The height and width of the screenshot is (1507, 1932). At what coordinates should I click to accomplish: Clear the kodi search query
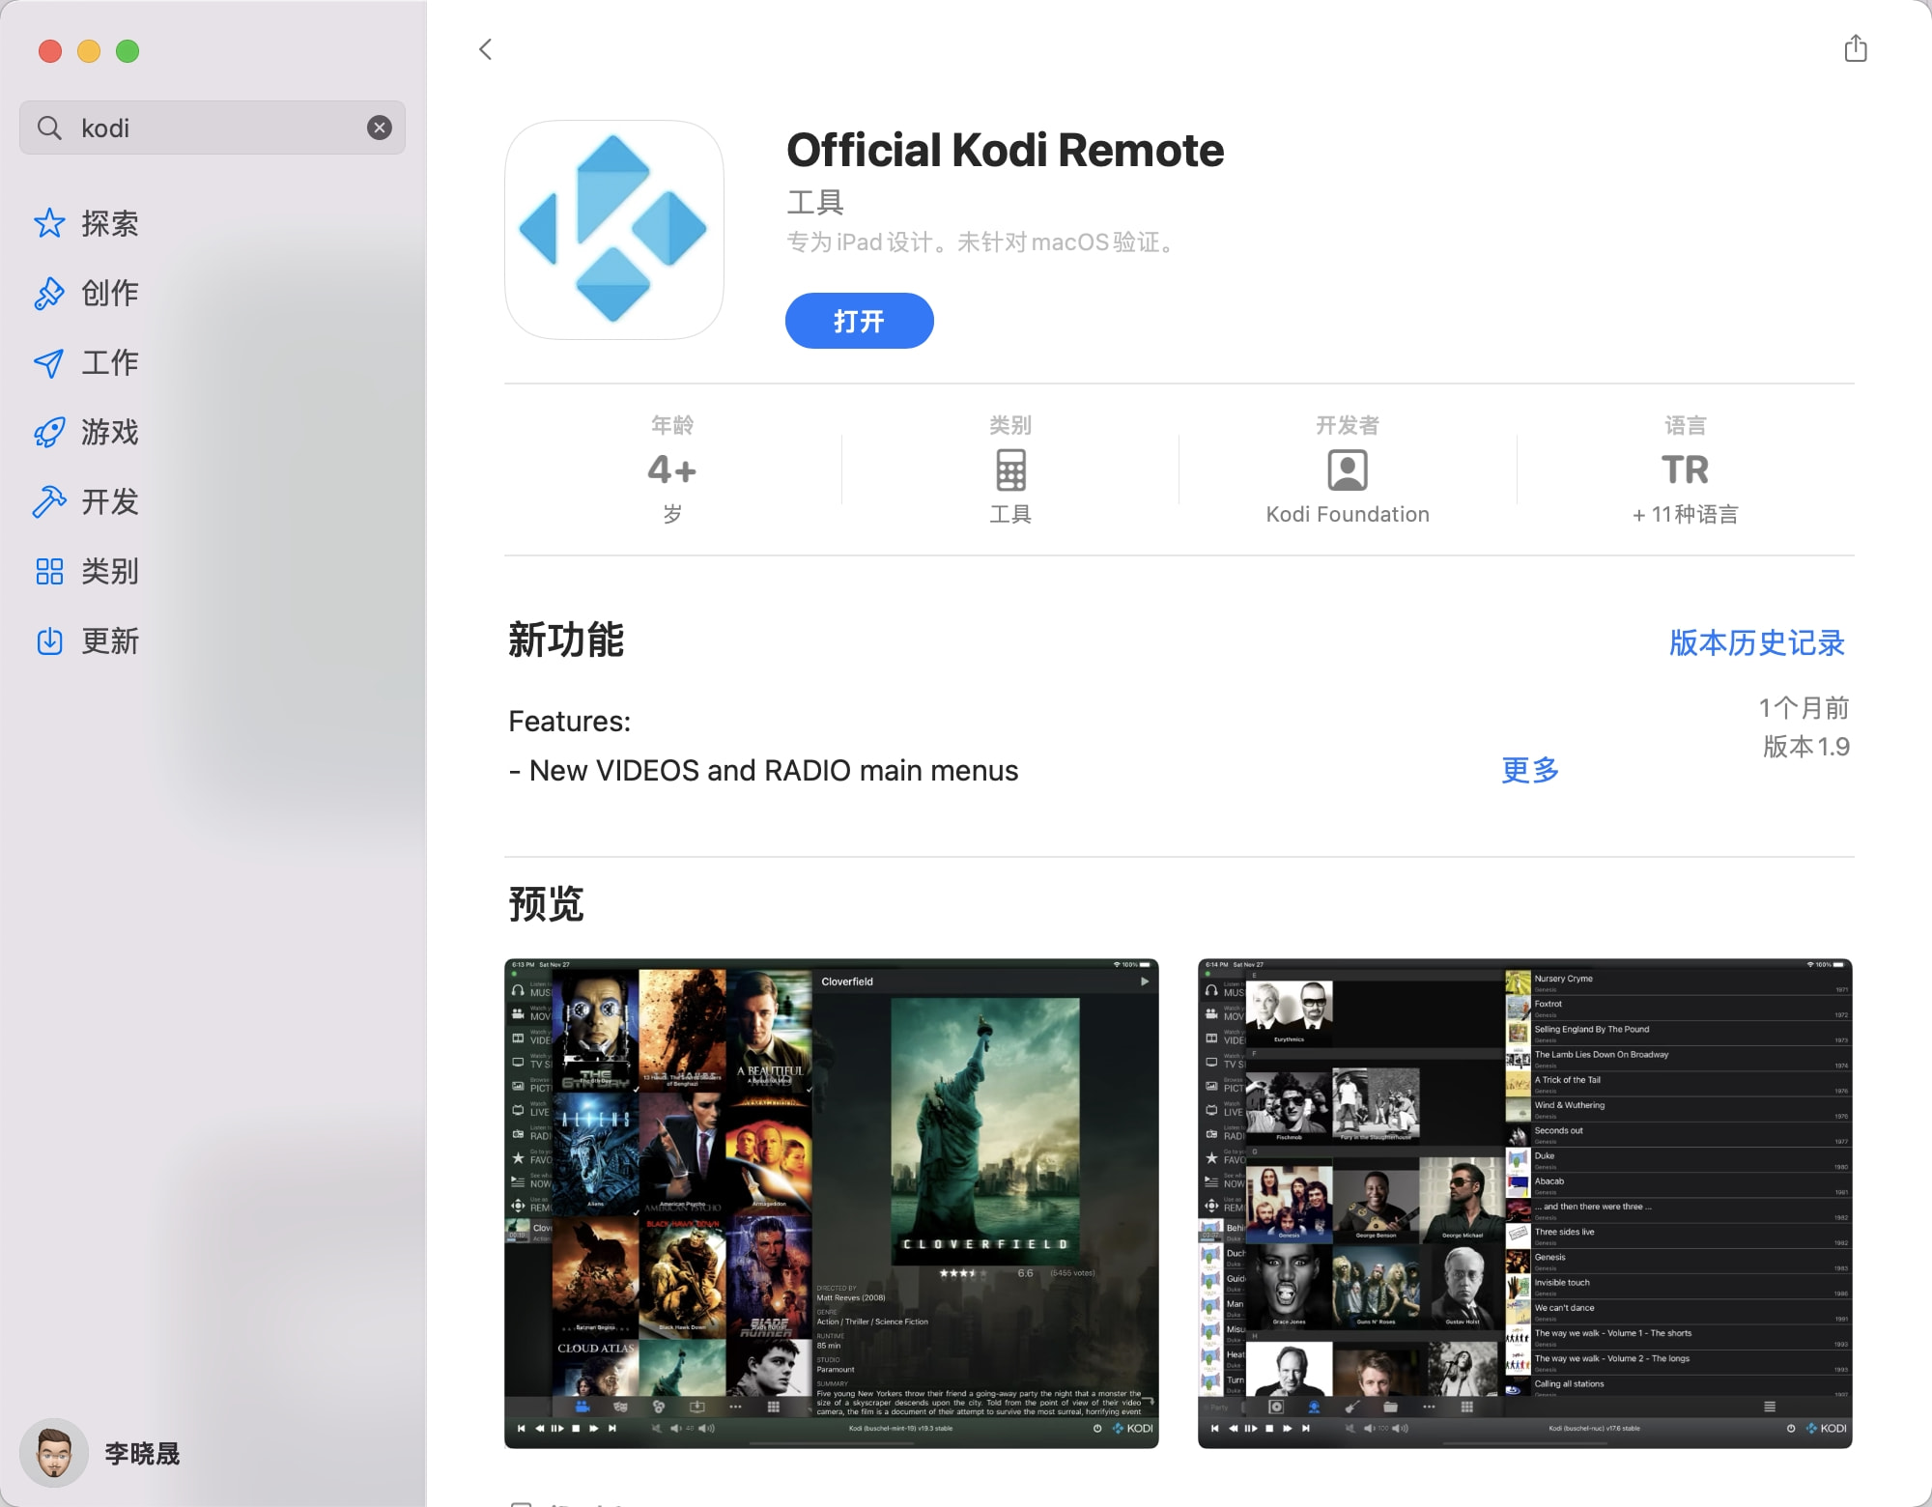tap(379, 127)
